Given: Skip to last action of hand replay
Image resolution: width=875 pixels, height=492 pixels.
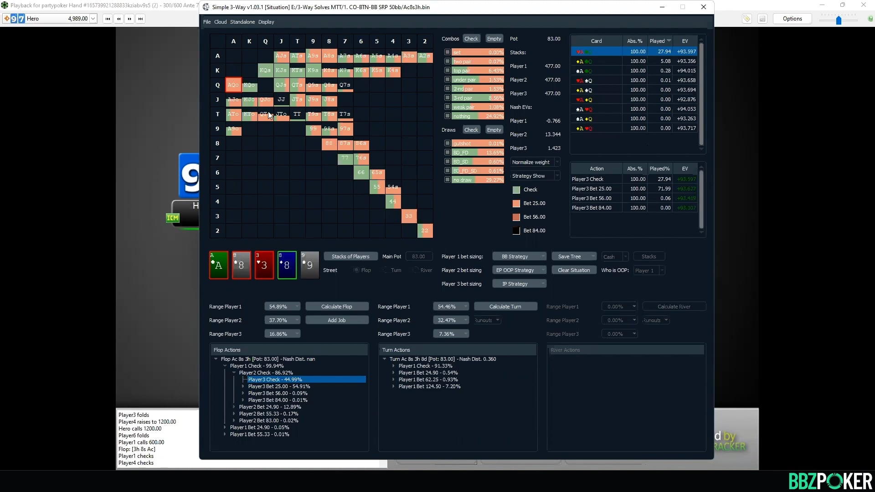Looking at the screenshot, I should [x=140, y=19].
